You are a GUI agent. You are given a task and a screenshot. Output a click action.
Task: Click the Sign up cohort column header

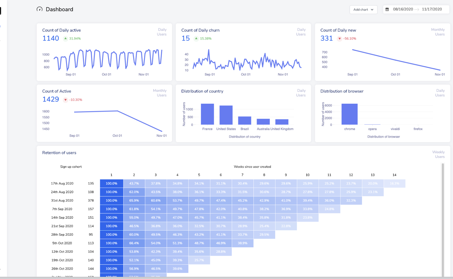coord(71,167)
